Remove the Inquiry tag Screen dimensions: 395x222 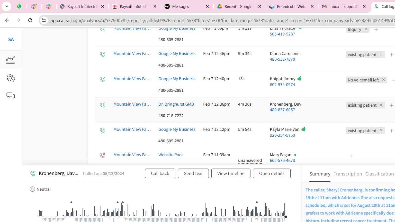[x=365, y=29]
